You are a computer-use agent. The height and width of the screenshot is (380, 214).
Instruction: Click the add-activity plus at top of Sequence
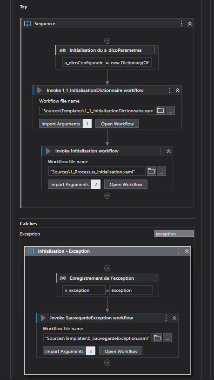[x=107, y=41]
